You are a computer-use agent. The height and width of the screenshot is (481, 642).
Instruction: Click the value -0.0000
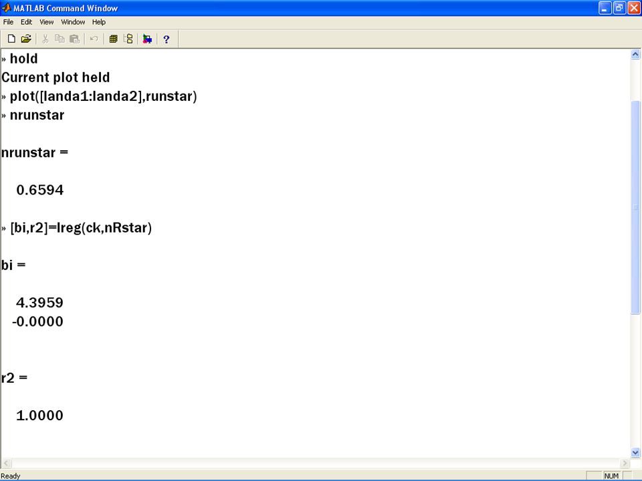37,321
